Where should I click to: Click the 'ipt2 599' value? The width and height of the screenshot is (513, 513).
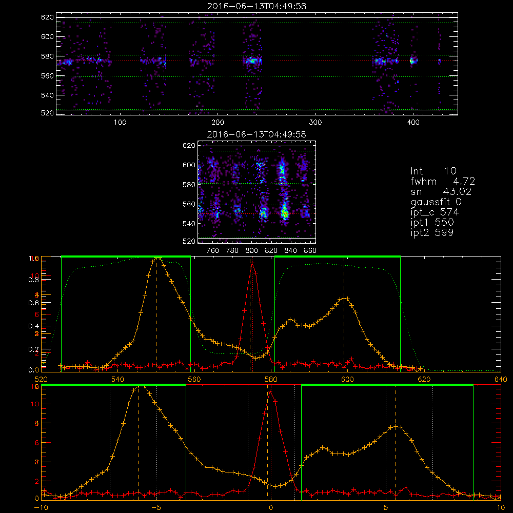[432, 232]
